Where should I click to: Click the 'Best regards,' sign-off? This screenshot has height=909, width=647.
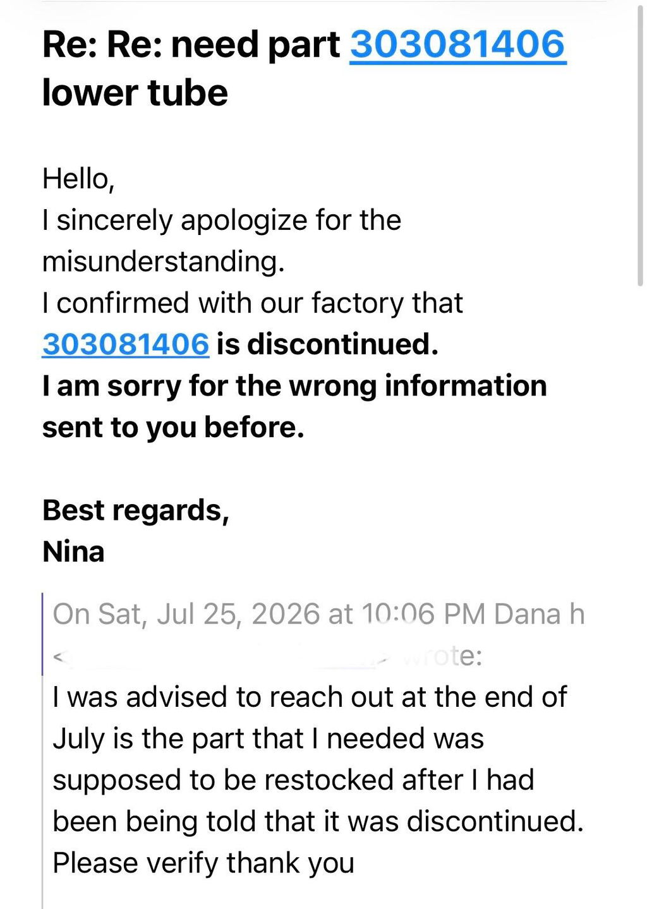pos(136,510)
